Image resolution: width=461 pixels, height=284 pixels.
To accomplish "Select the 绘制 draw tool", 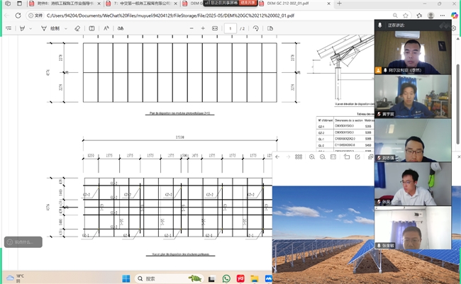I will pyautogui.click(x=51, y=28).
